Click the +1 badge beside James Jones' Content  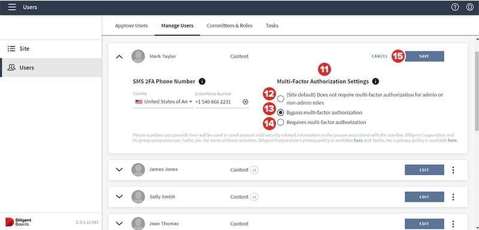click(x=254, y=170)
